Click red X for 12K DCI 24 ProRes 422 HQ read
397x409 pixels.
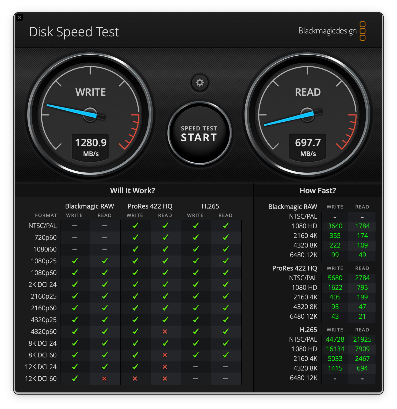click(165, 367)
